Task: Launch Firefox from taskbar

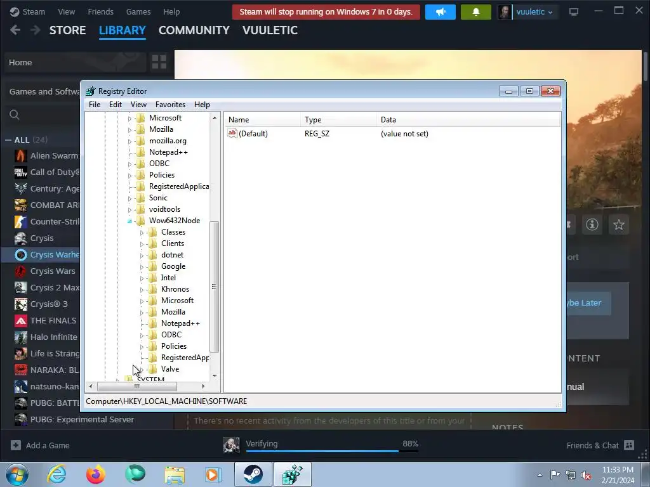Action: coord(96,474)
